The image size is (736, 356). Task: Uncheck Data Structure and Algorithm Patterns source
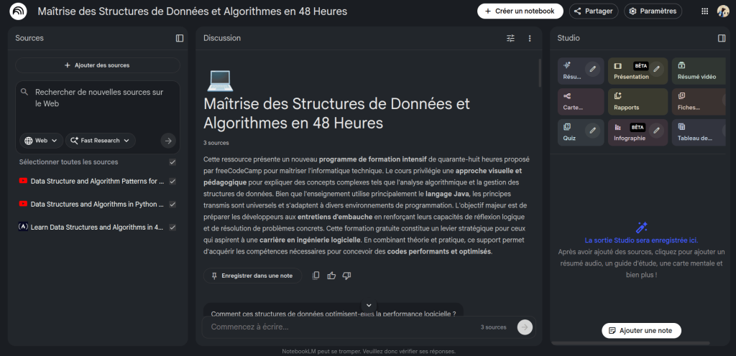[x=172, y=181]
